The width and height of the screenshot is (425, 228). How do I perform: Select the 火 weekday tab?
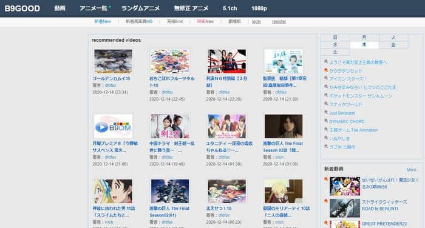(x=393, y=38)
